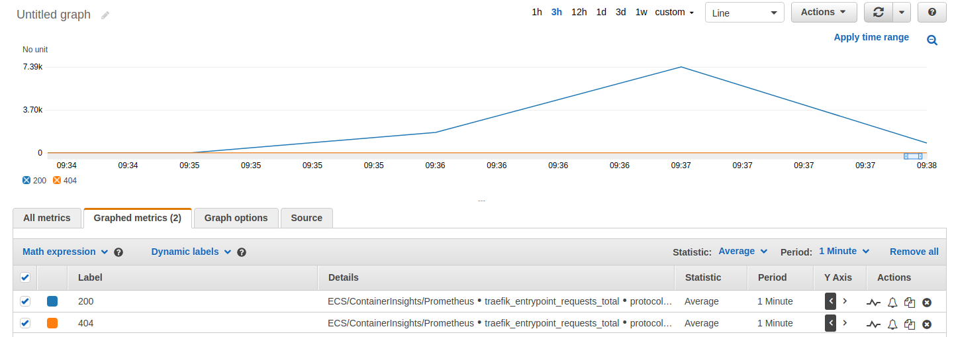Image resolution: width=954 pixels, height=337 pixels.
Task: Expand the Actions dropdown menu
Action: (824, 13)
